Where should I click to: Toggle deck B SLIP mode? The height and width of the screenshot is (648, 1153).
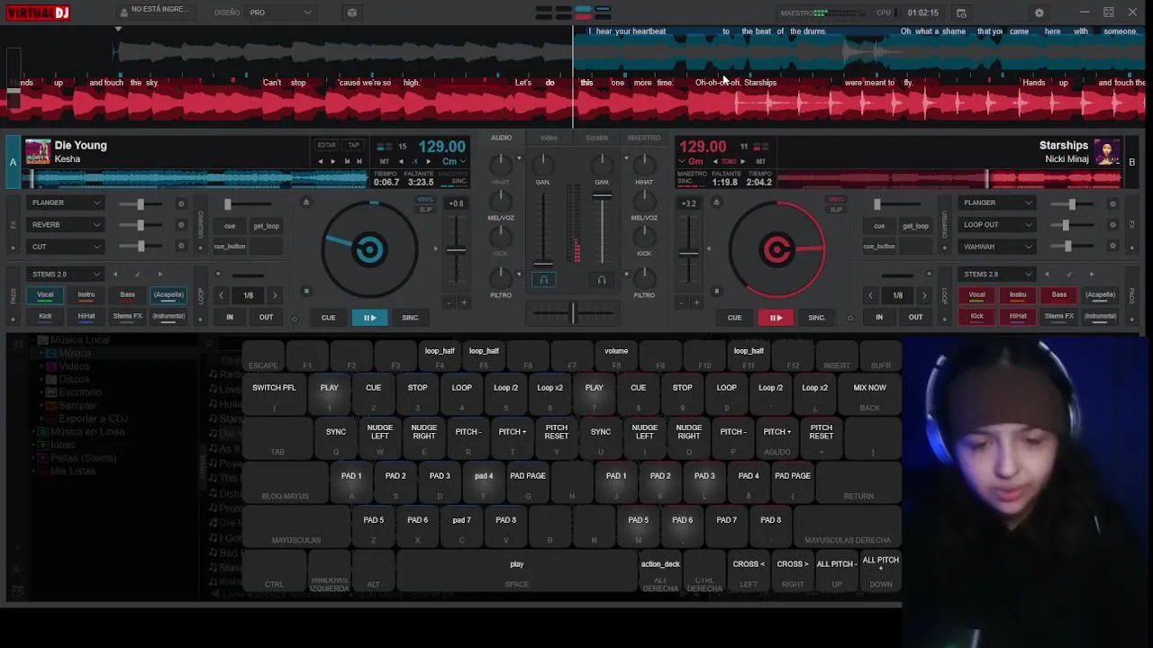[837, 210]
